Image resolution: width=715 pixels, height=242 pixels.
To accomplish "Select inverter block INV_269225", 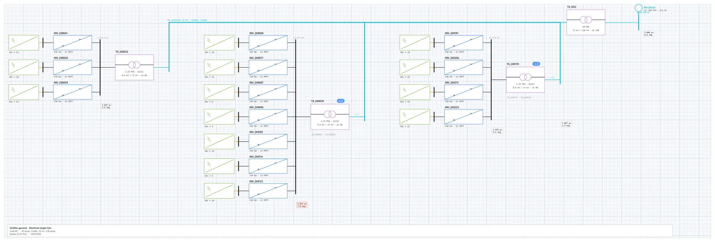I will pos(464,117).
